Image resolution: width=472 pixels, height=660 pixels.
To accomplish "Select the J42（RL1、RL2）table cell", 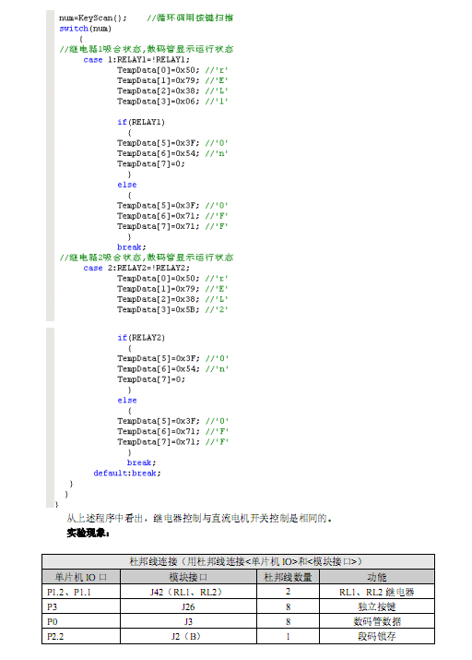I will coord(188,592).
